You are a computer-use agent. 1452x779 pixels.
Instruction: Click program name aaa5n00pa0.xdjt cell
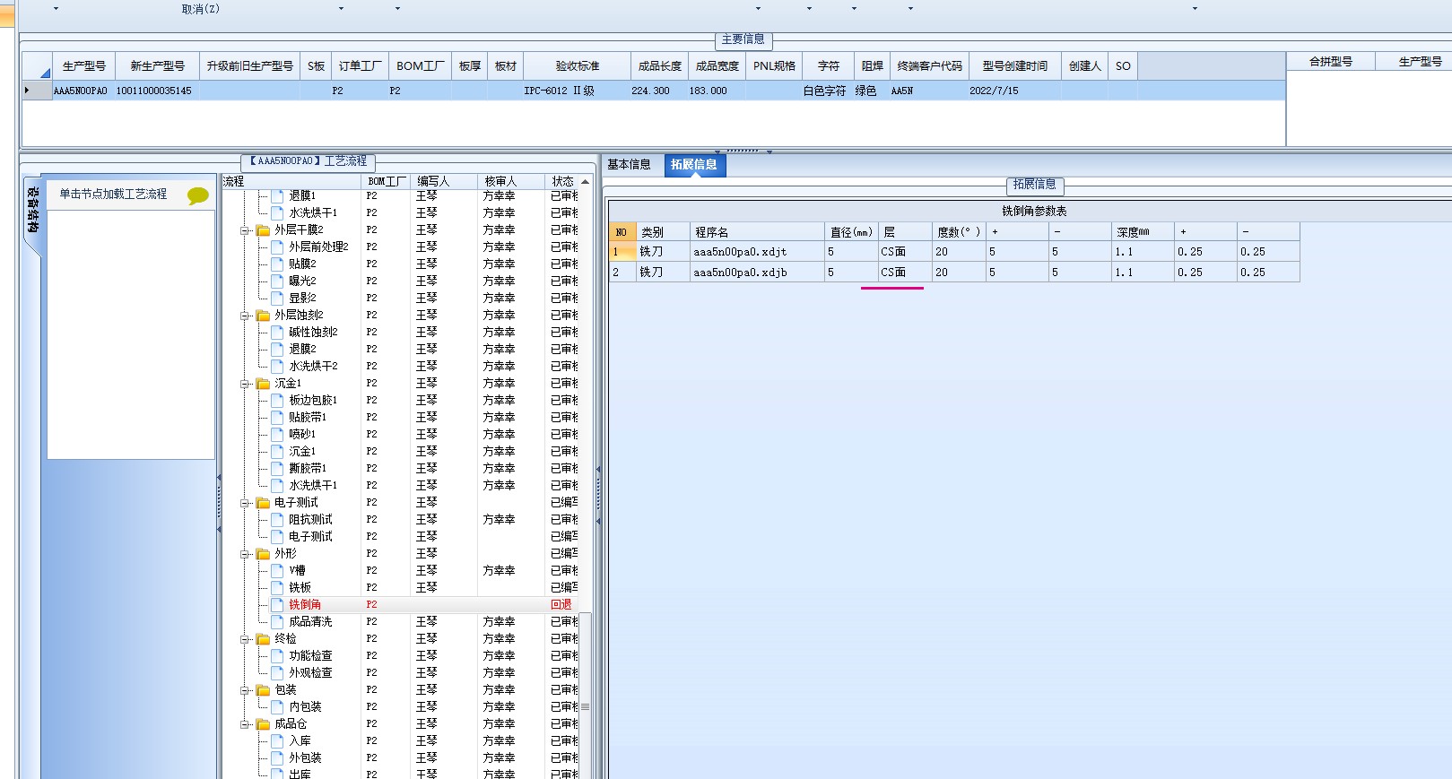pyautogui.click(x=757, y=252)
